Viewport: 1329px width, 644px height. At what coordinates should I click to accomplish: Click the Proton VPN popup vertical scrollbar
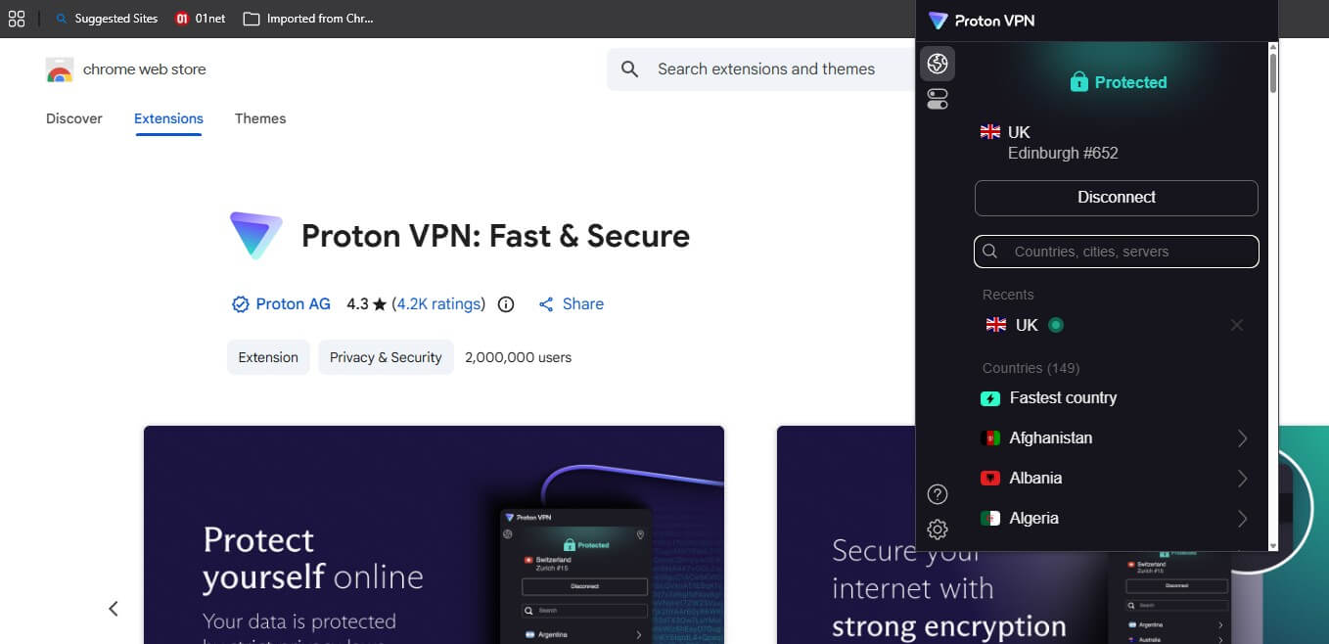1272,74
